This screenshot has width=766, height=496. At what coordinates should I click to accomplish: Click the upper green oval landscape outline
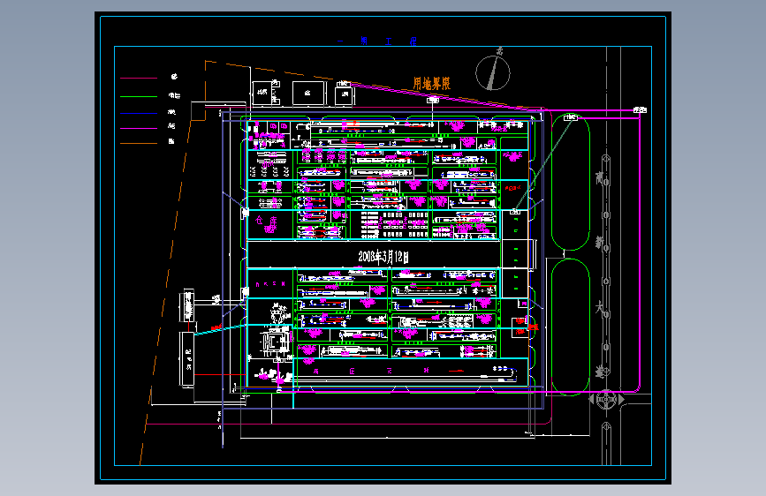[571, 182]
